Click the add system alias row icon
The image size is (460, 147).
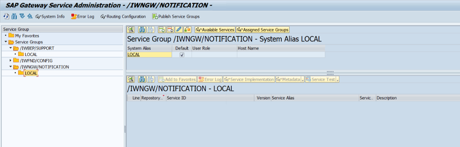pos(162,30)
